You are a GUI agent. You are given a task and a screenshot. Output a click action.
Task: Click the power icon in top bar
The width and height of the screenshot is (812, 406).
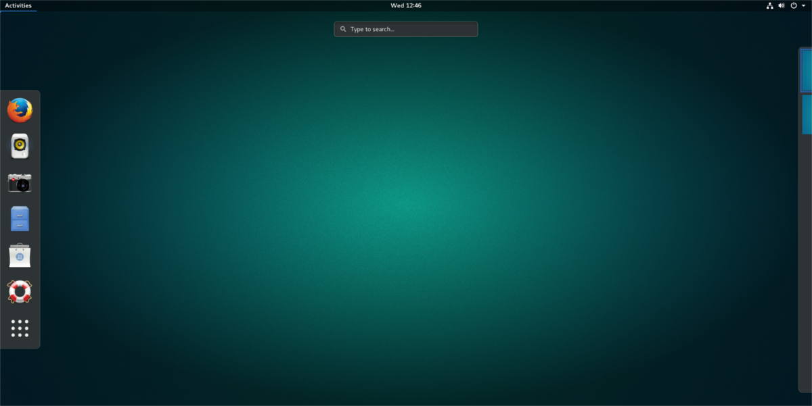[x=794, y=5]
